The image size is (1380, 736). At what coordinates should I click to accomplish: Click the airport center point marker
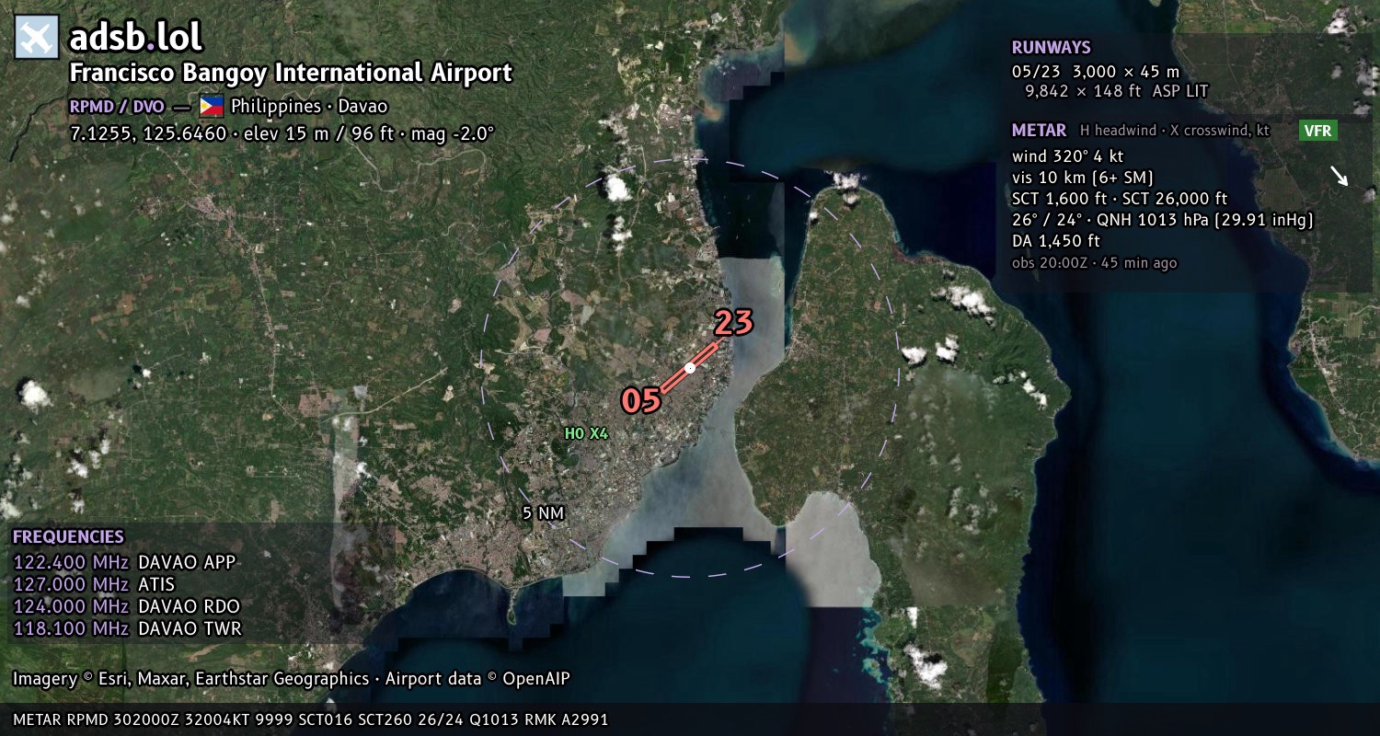click(690, 368)
